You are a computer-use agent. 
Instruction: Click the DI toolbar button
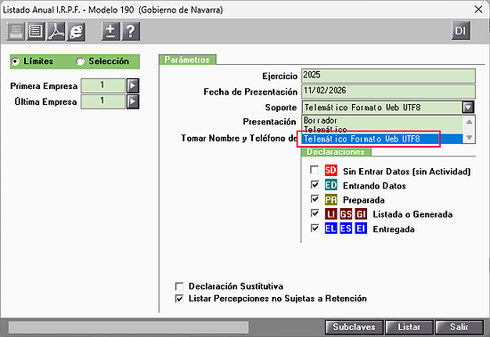coord(461,30)
